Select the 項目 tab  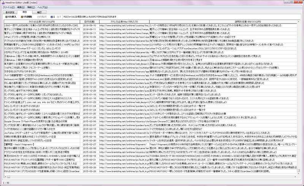pos(25,12)
